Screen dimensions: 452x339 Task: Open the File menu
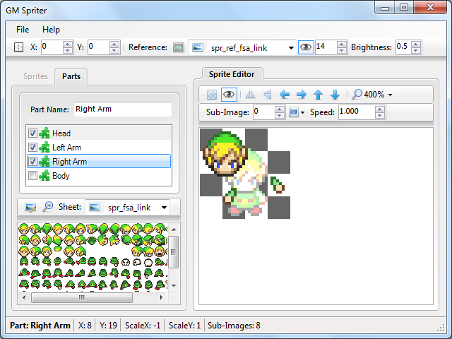(x=23, y=30)
